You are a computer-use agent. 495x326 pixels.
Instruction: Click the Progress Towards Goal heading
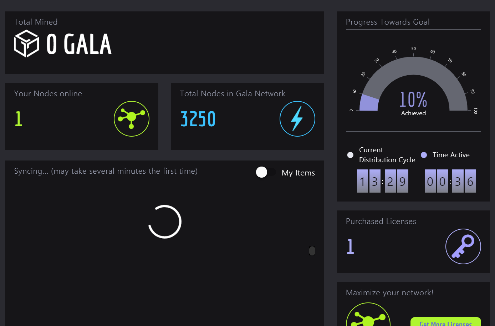pyautogui.click(x=388, y=22)
